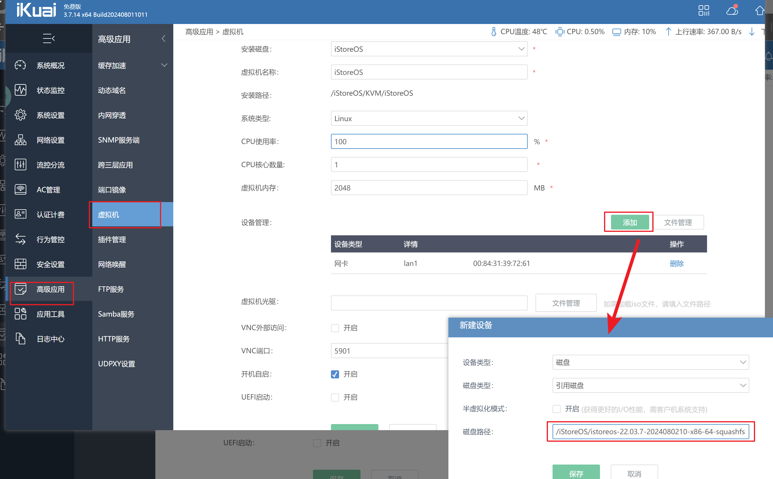
Task: Click the green 添加 device button
Action: (x=630, y=222)
